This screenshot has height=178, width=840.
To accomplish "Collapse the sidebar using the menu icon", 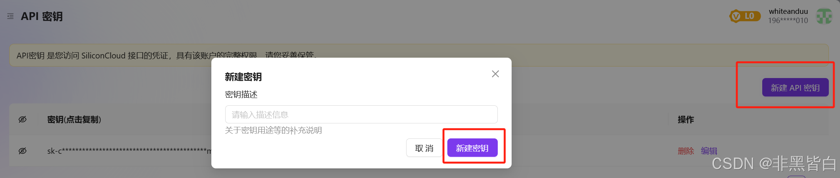I will [10, 16].
